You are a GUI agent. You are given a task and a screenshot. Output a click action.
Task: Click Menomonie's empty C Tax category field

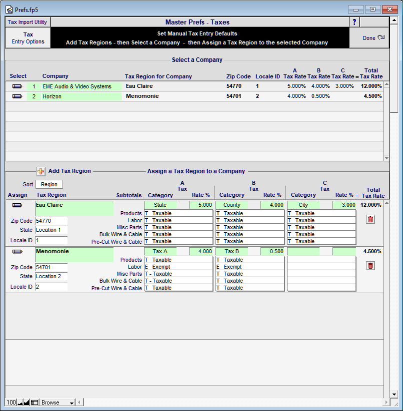click(303, 251)
